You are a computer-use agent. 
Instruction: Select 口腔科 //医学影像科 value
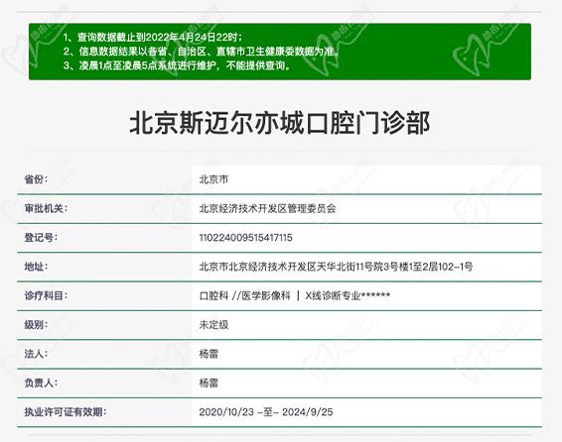295,295
